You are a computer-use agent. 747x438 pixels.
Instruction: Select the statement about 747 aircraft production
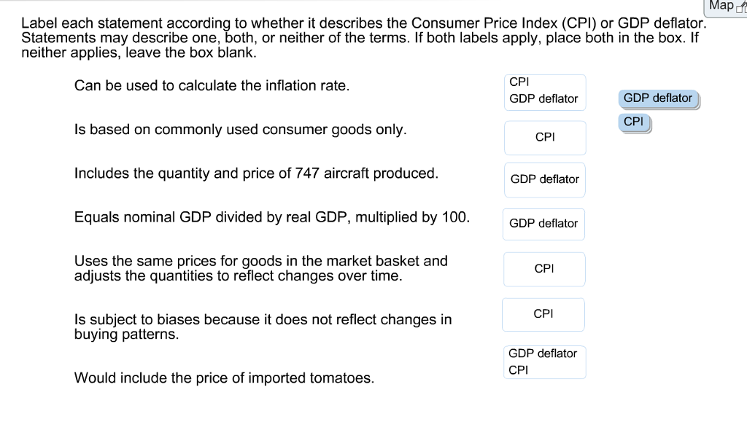pos(255,173)
